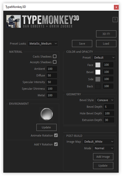Click the Bevel opacity field
This screenshot has width=122, height=176.
(x=108, y=72)
